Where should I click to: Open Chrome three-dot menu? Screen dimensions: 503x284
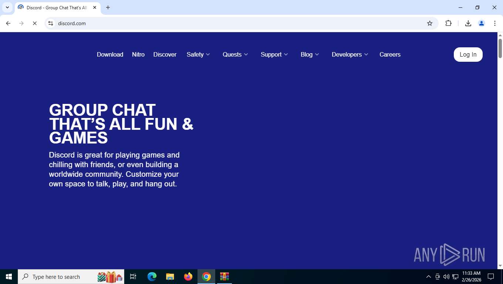[x=494, y=23]
